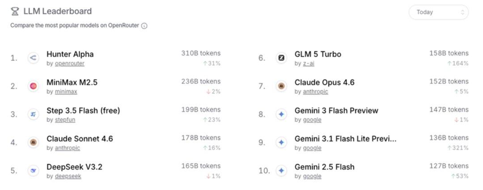Click the Claude Opus 4.6 Anthropic icon
The image size is (483, 190).
281,86
